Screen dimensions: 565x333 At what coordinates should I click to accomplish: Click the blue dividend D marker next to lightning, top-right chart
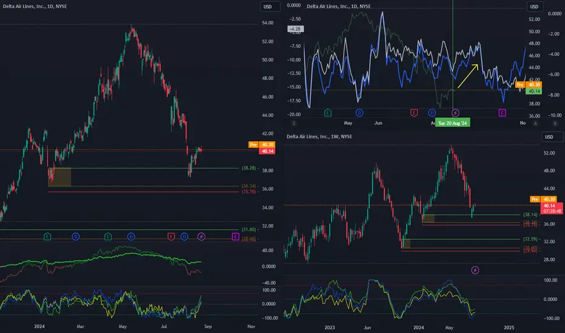pos(432,113)
